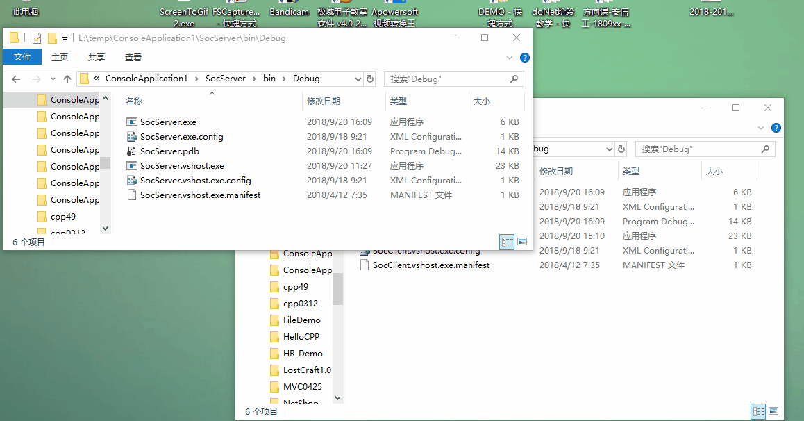Click the refresh button beside the address bar
The height and width of the screenshot is (421, 804).
[x=370, y=79]
